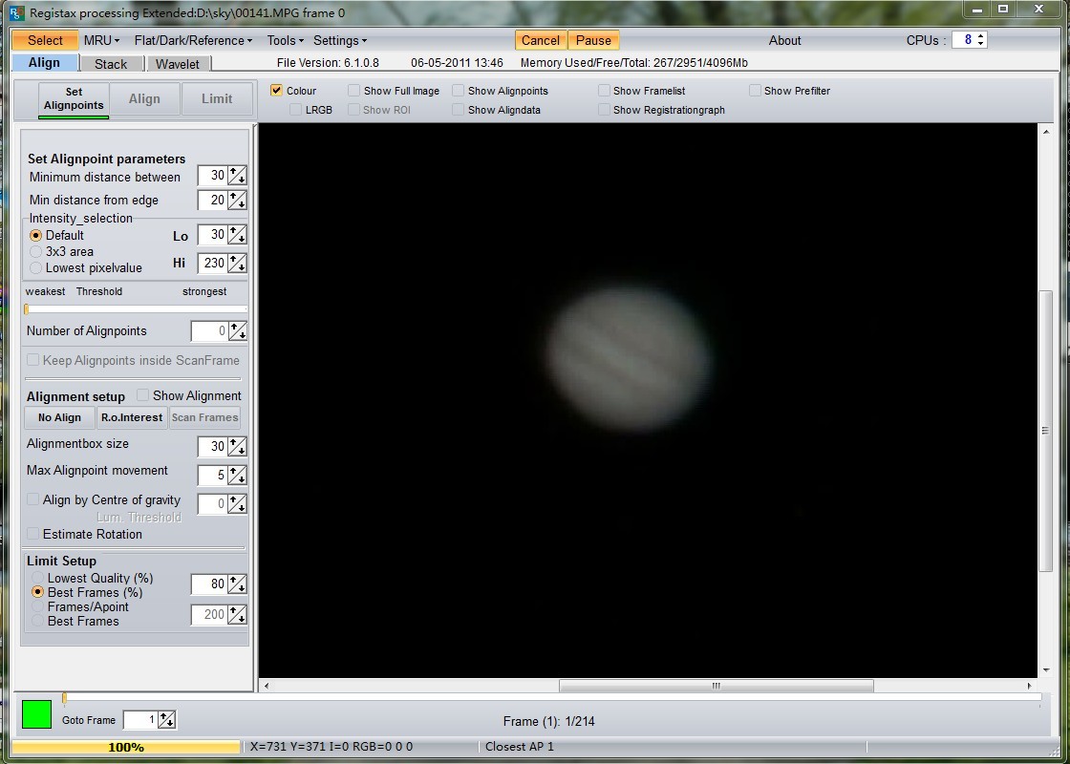The width and height of the screenshot is (1070, 764).
Task: Click the CPUs count spinner arrows
Action: point(980,39)
